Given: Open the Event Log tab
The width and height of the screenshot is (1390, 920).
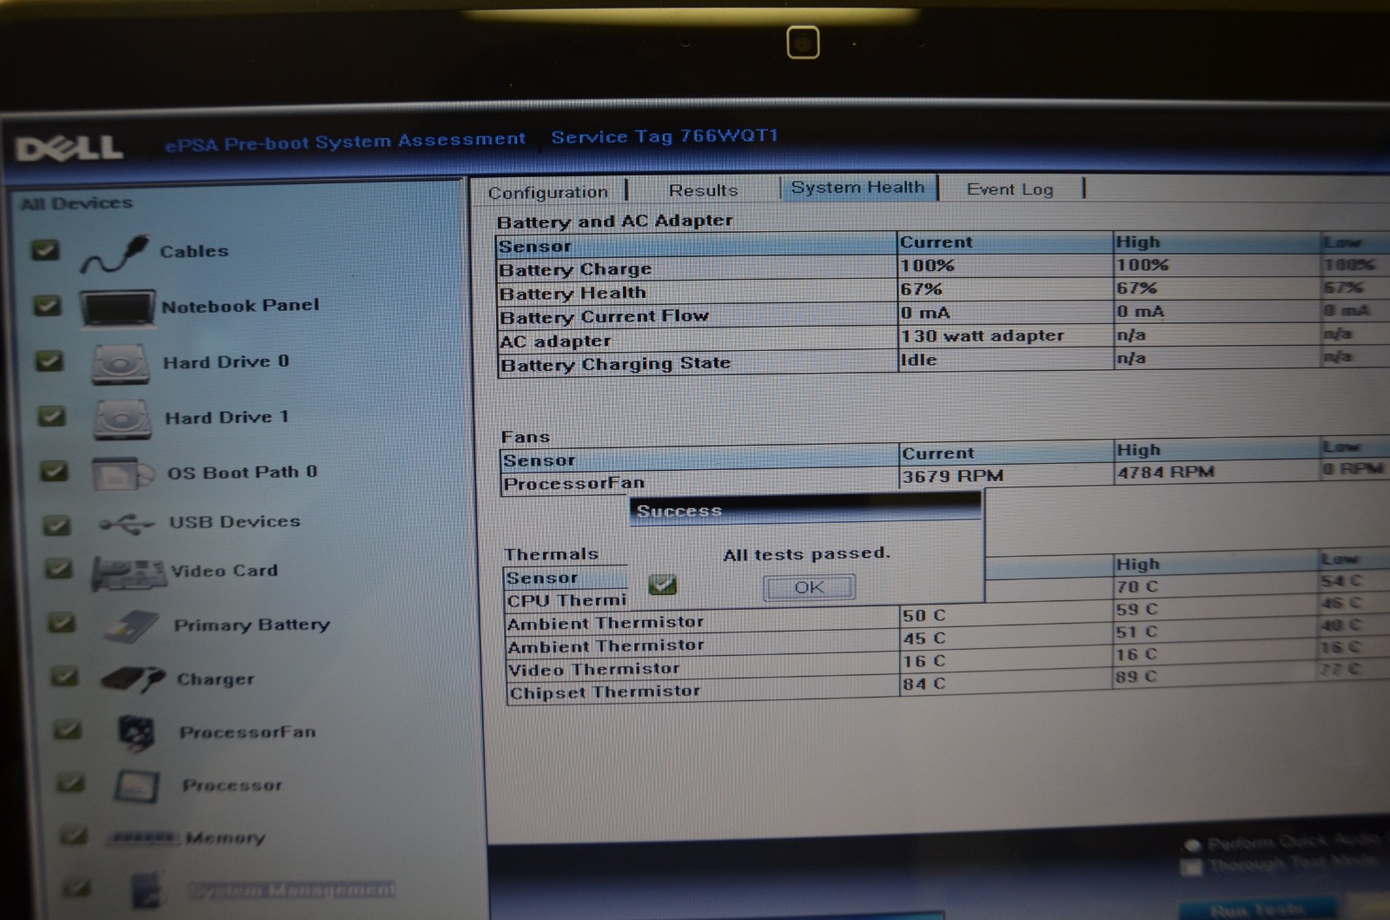Looking at the screenshot, I should tap(1010, 189).
